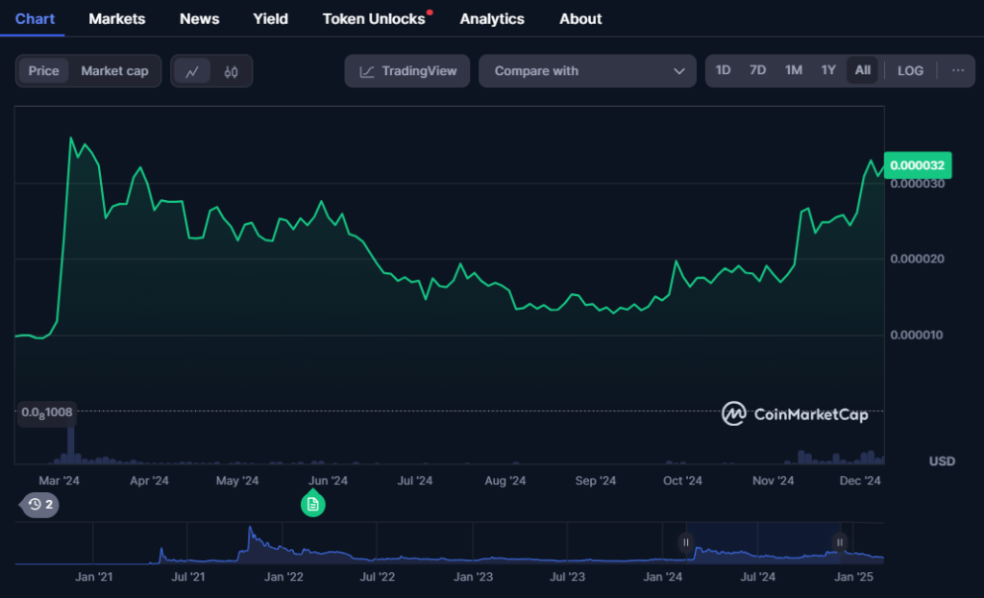Viewport: 984px width, 598px height.
Task: Click the current price label 0.000032
Action: point(918,165)
